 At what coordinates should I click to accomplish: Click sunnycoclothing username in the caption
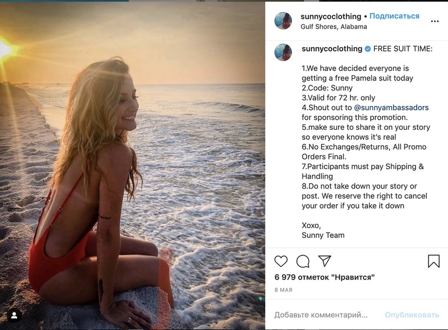(x=331, y=49)
